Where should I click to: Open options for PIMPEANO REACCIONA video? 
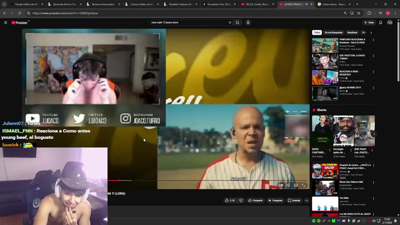pos(373,40)
